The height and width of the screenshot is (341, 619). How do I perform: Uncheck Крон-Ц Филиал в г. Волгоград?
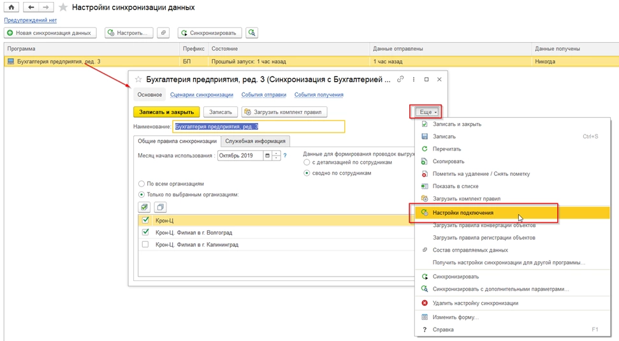click(x=145, y=232)
